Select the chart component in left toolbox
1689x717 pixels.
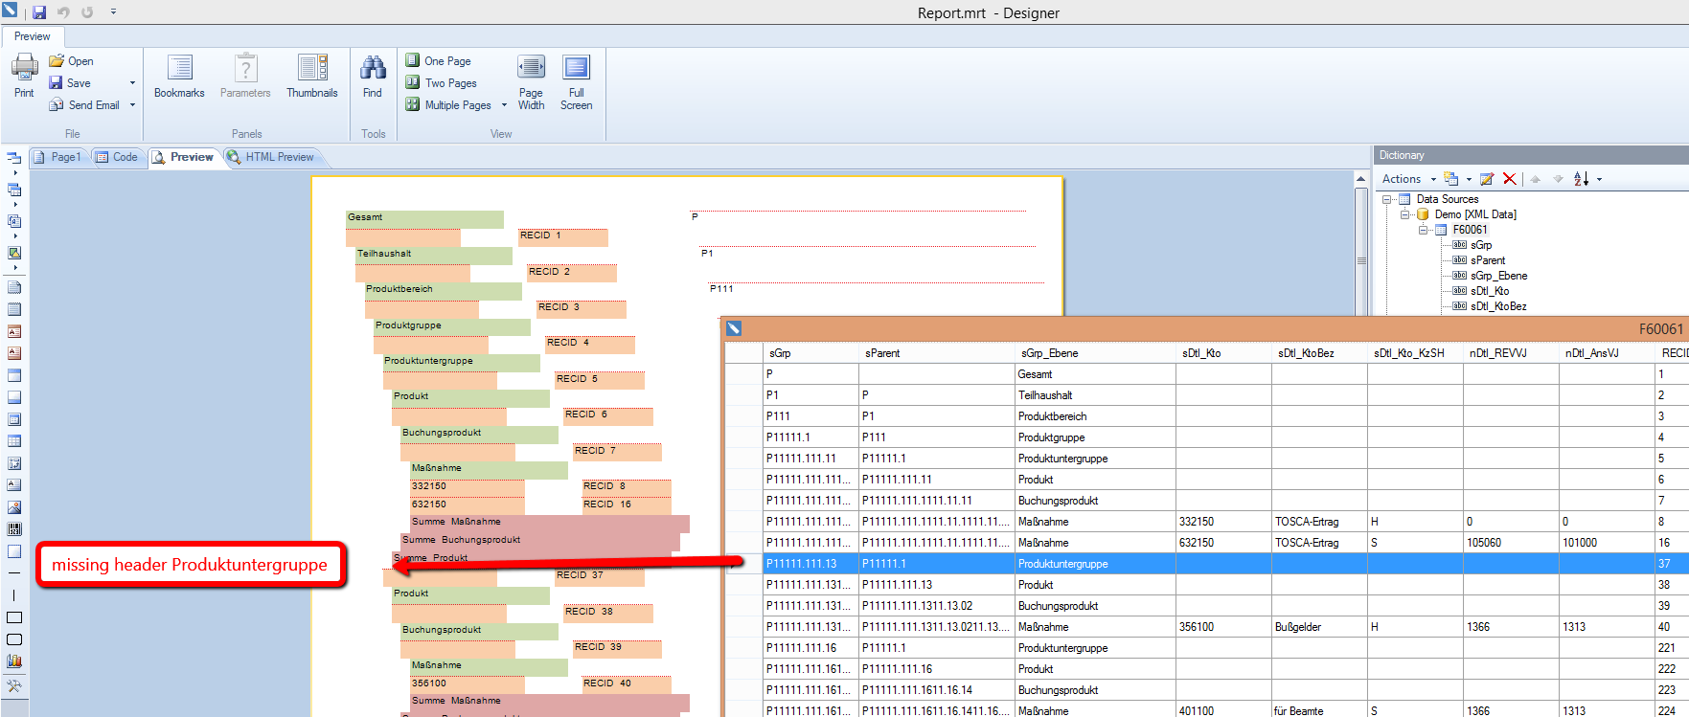[14, 661]
